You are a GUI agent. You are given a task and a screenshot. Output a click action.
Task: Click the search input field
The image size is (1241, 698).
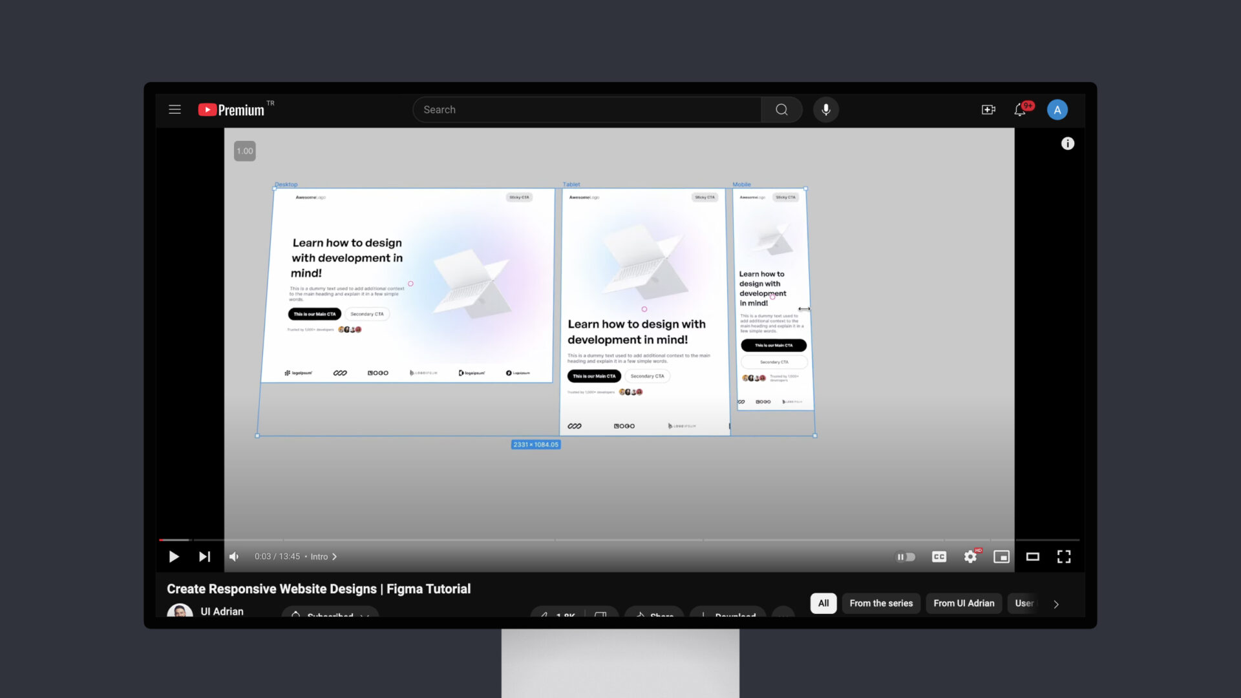coord(588,109)
